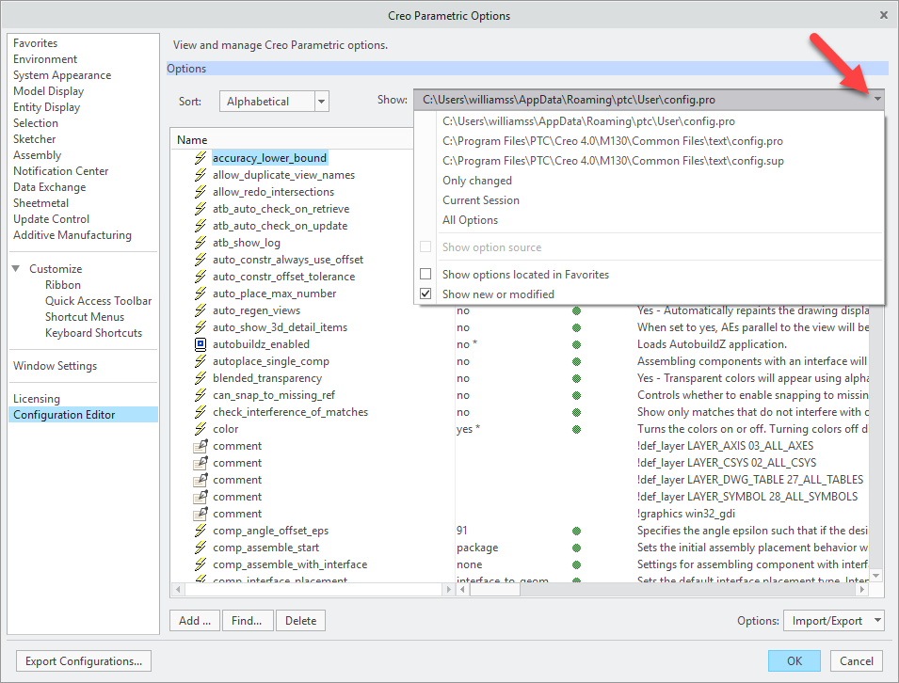Click the autobuildz_enabled option icon
This screenshot has height=683, width=899.
click(x=200, y=344)
